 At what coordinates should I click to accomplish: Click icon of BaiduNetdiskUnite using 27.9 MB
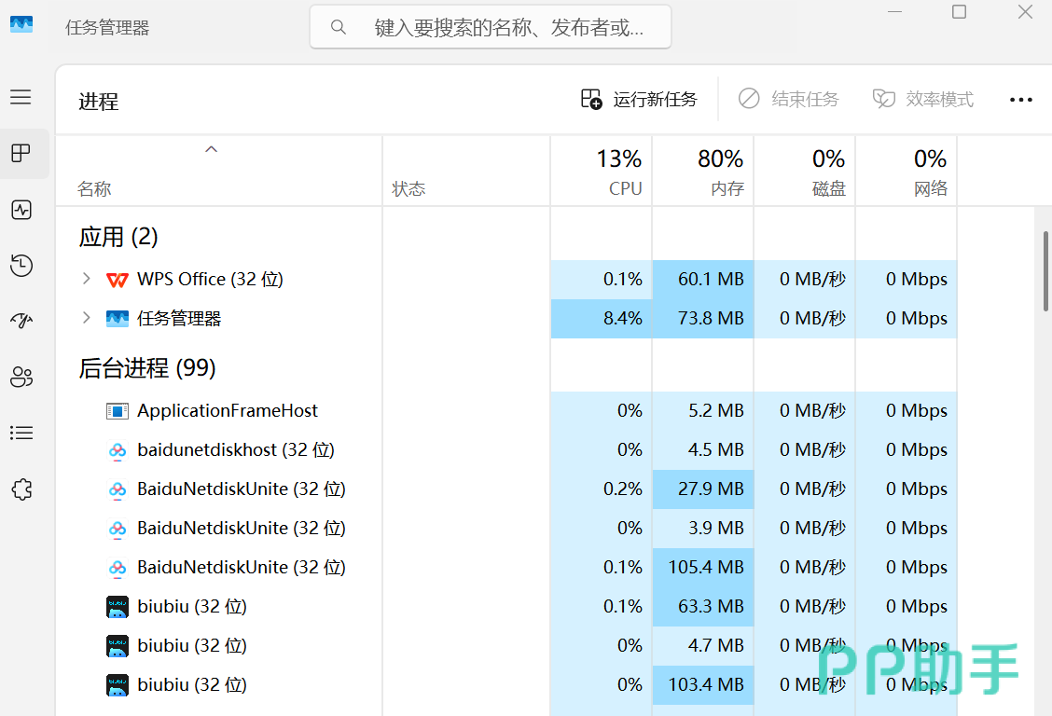pyautogui.click(x=118, y=489)
